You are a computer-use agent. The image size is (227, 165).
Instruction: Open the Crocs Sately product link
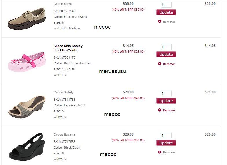(64, 92)
